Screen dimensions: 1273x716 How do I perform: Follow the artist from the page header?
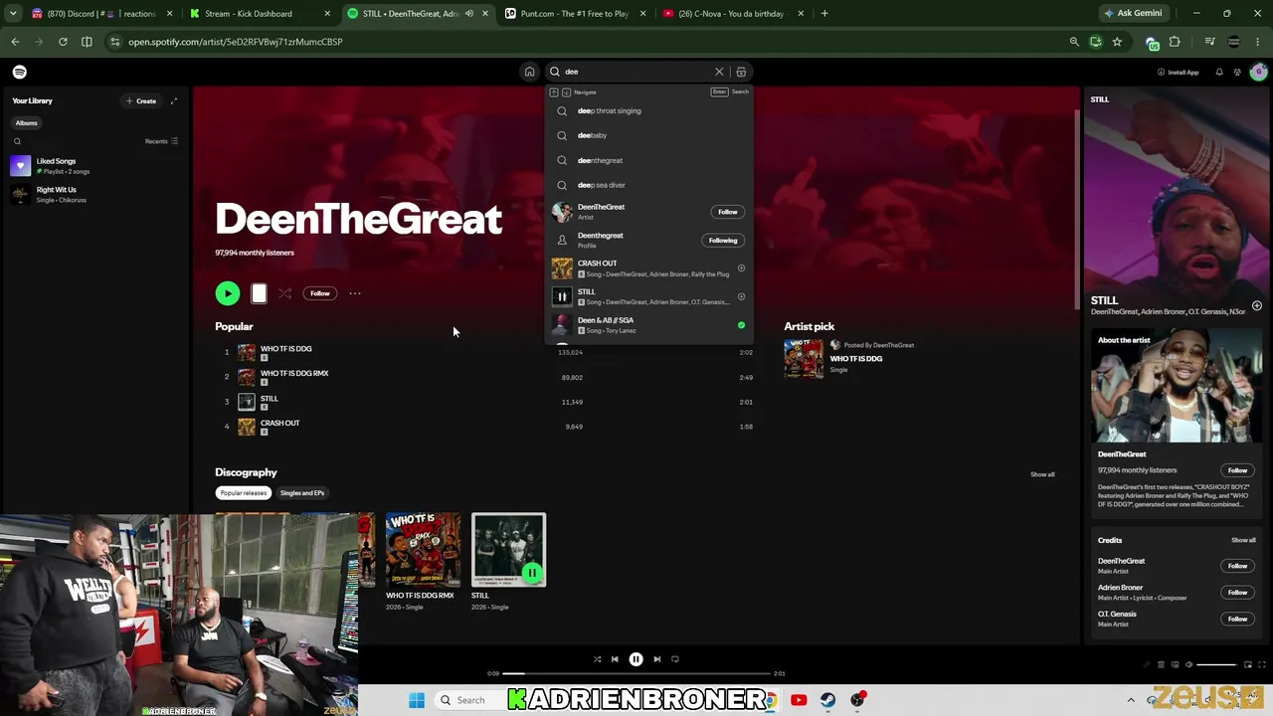coord(319,293)
